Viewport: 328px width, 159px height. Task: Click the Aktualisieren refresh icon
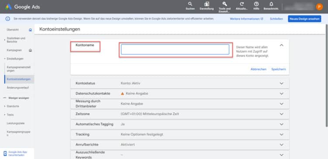tap(242, 4)
